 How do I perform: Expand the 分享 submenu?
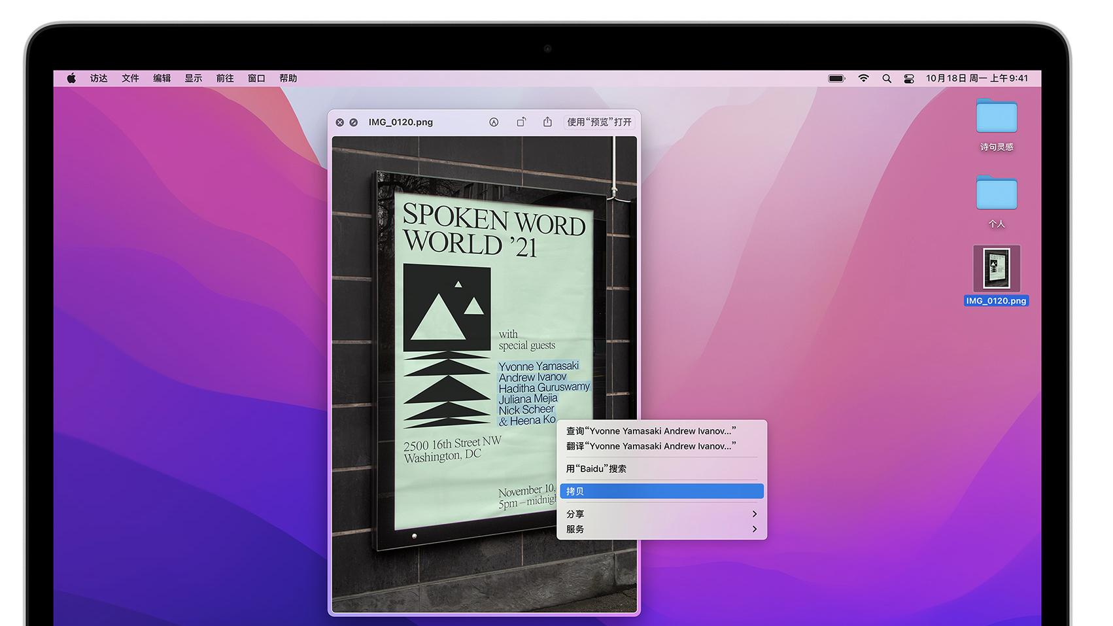(661, 513)
